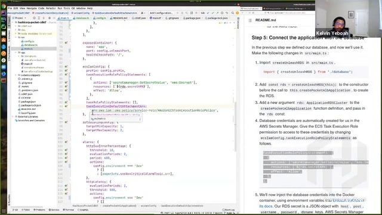Open the Navigate menu
The height and width of the screenshot is (215, 382).
(32, 8)
